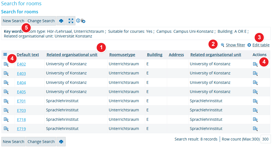Open room link E719

coord(21,129)
